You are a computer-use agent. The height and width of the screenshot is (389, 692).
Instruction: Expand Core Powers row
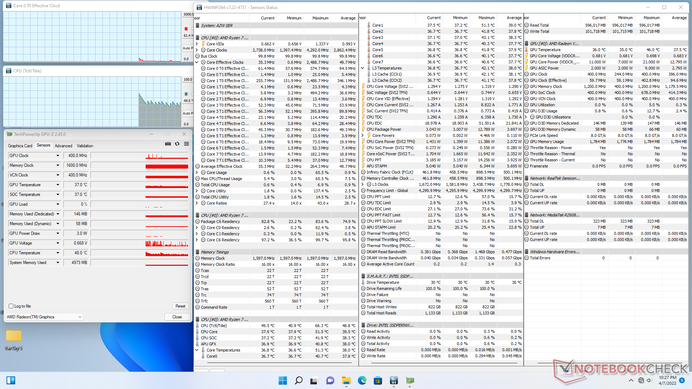(x=362, y=135)
